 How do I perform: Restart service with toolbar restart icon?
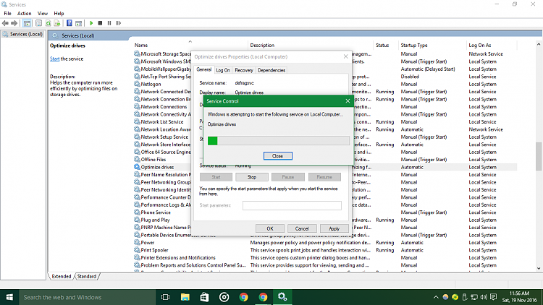[x=119, y=23]
